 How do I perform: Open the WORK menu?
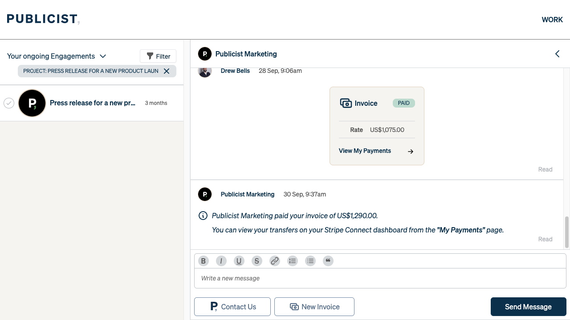pos(552,20)
